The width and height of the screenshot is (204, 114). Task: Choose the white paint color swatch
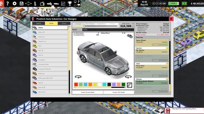100,84
